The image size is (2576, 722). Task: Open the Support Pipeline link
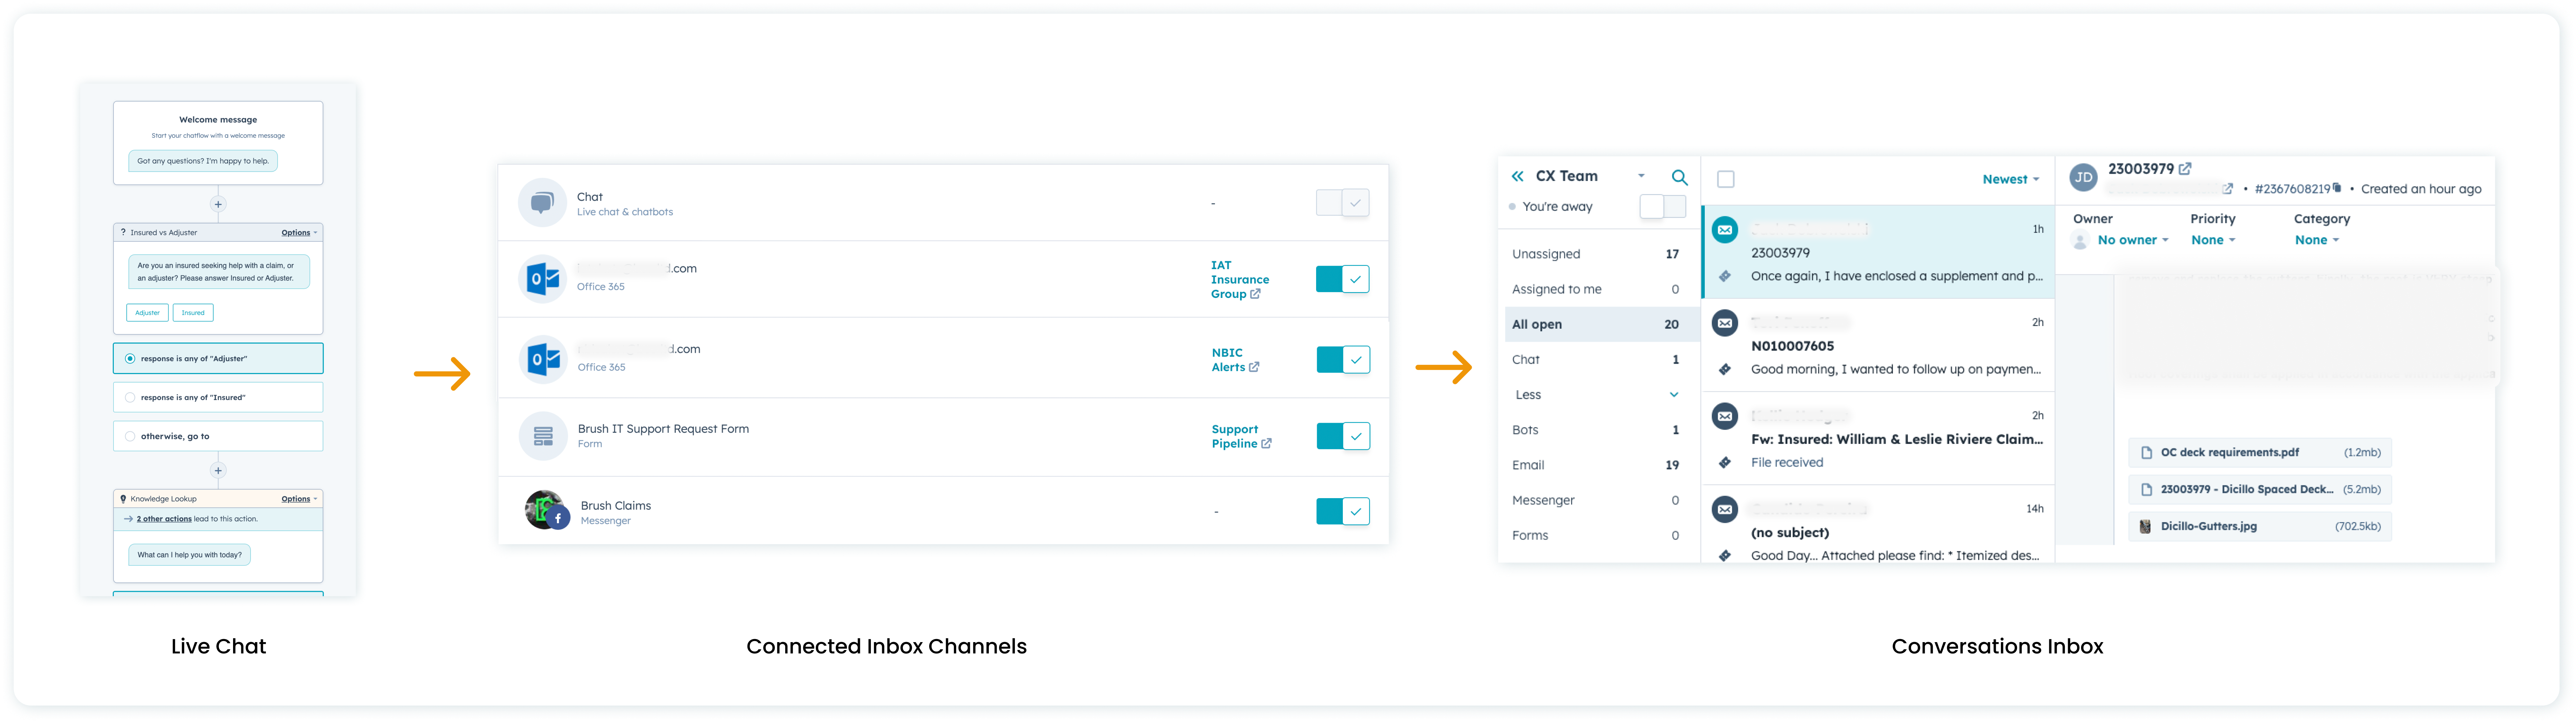pyautogui.click(x=1241, y=436)
